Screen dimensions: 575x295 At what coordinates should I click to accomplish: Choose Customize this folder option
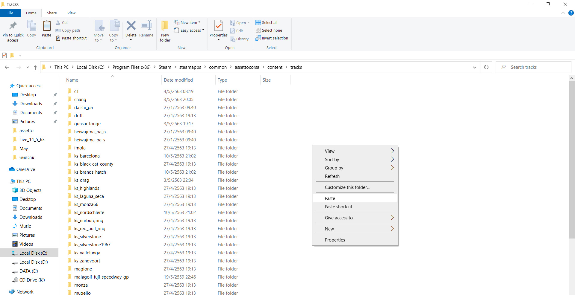(x=355, y=187)
